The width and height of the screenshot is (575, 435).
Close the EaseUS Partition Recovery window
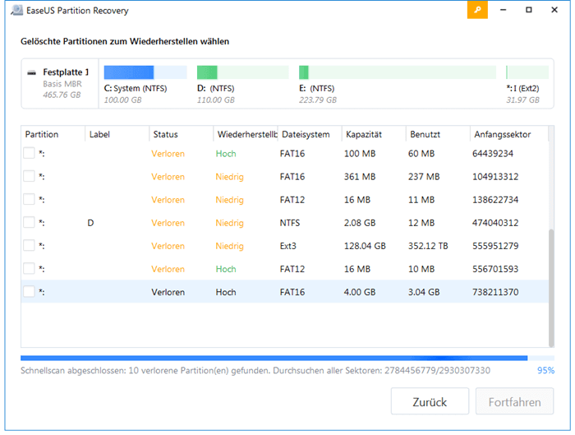(x=554, y=10)
